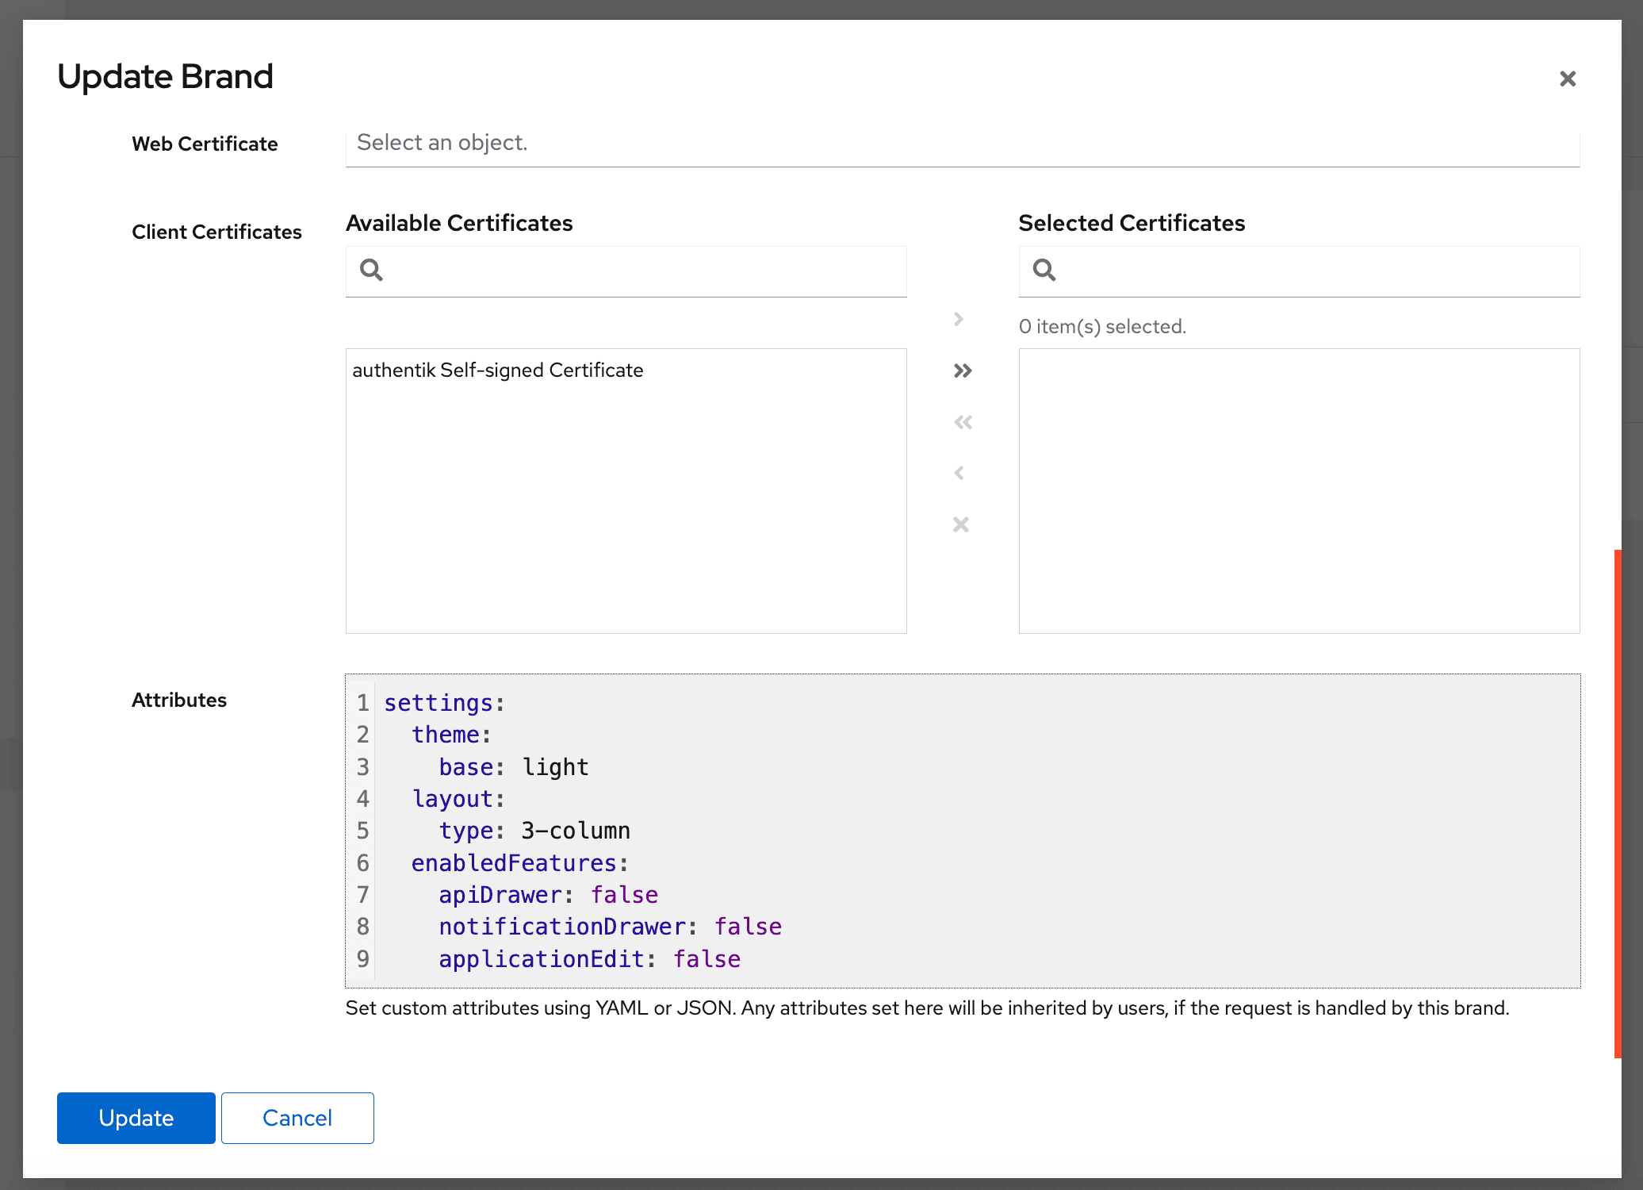This screenshot has height=1190, width=1643.
Task: Close the Update Brand dialog
Action: coord(1567,79)
